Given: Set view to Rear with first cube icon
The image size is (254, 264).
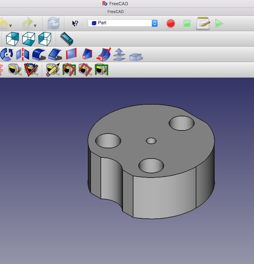Looking at the screenshot, I should point(12,39).
